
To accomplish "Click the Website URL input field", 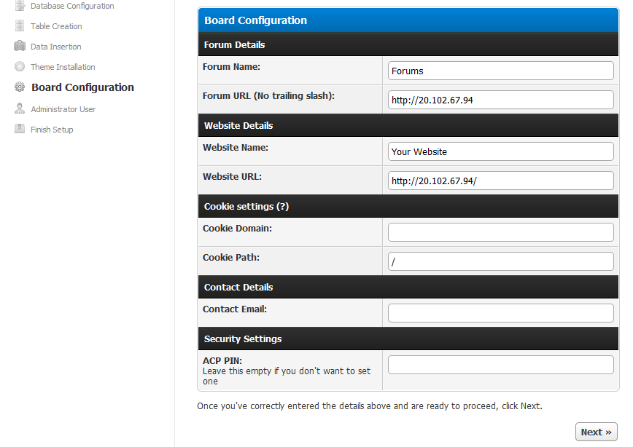I will [x=500, y=181].
